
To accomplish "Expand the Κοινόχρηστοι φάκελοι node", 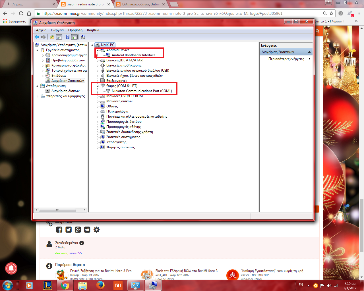I will click(x=43, y=65).
